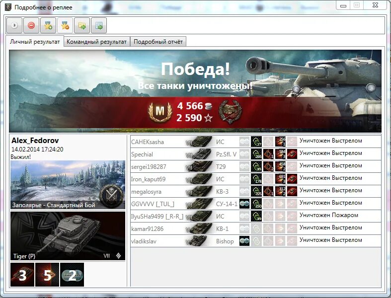Play the replay with the play toolbar button
This screenshot has height=298, width=391.
(x=14, y=25)
